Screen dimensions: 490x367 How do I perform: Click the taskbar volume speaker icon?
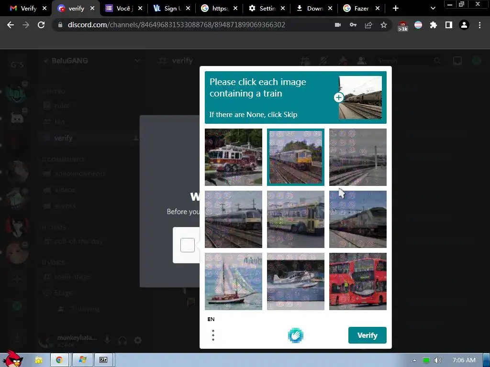click(437, 360)
